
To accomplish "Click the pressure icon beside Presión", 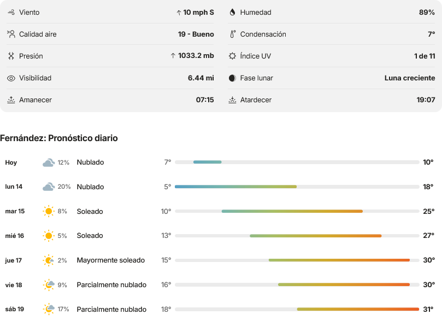I will tap(11, 56).
